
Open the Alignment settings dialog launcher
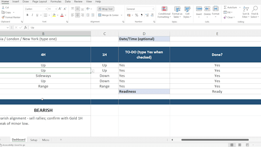pyautogui.click(x=123, y=21)
